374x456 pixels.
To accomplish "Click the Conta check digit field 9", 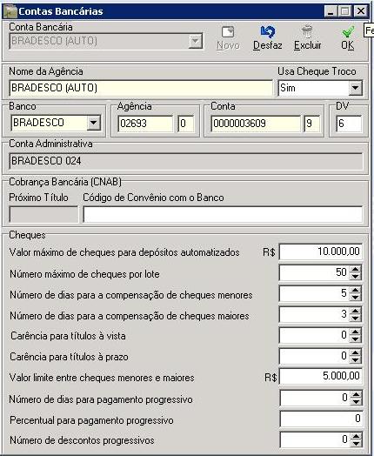I will [x=312, y=124].
